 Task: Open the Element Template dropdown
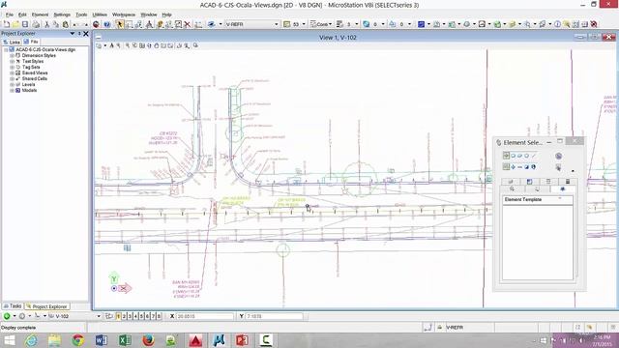pyautogui.click(x=560, y=199)
